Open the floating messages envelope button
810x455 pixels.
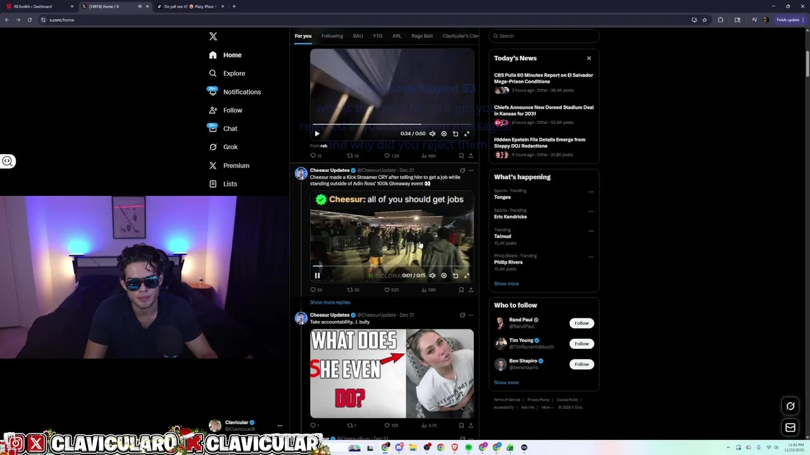click(790, 428)
